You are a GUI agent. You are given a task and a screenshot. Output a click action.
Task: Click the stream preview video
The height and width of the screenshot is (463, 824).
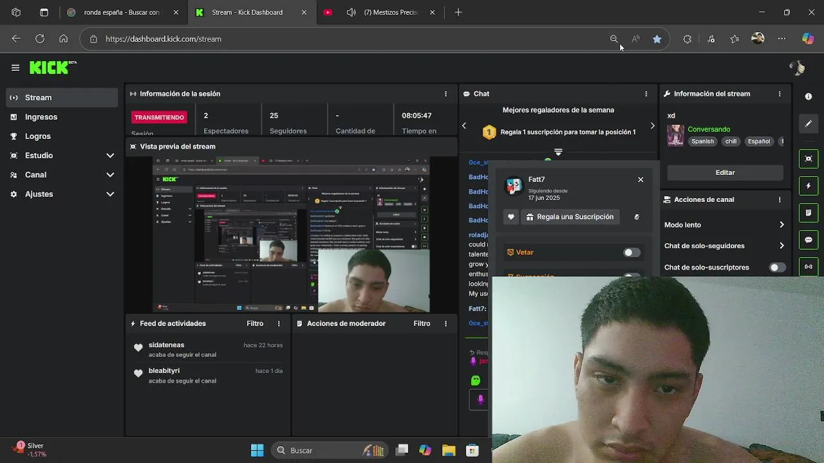pos(291,235)
